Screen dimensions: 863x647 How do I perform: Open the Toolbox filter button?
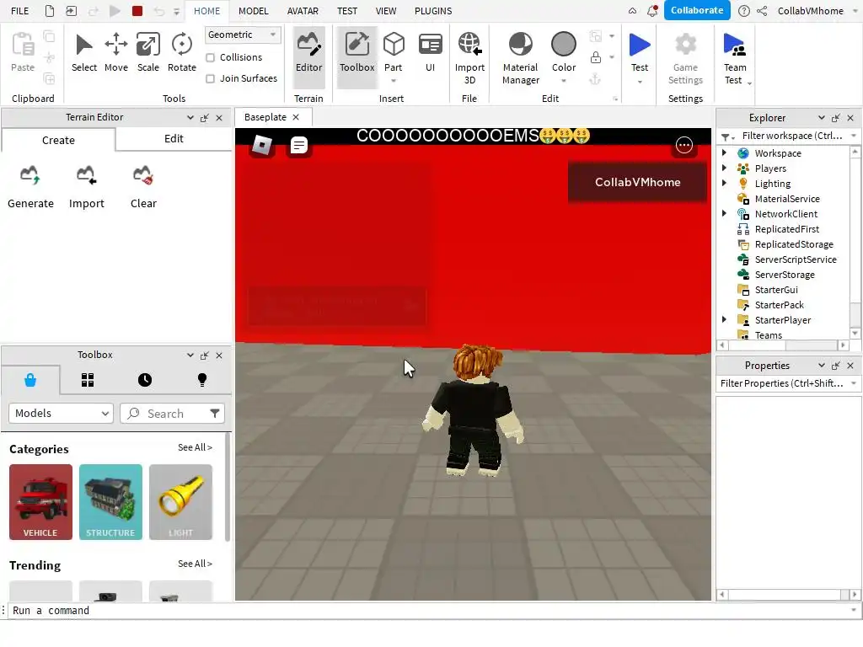point(215,413)
